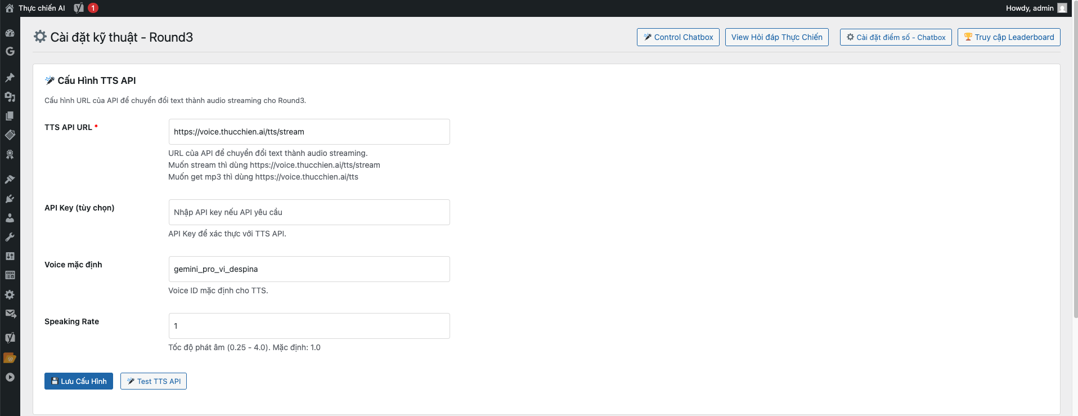Open the orange folder file manager icon

click(10, 358)
